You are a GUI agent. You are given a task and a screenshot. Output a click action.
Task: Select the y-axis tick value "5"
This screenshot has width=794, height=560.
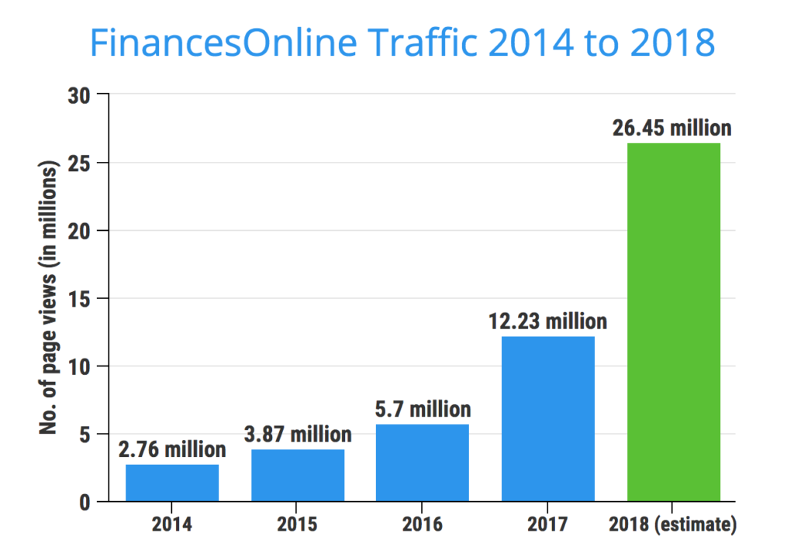[85, 435]
